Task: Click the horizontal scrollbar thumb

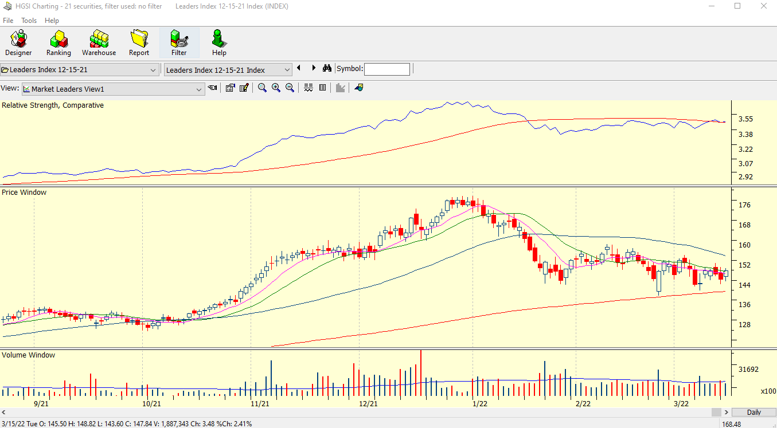Action: coord(716,413)
